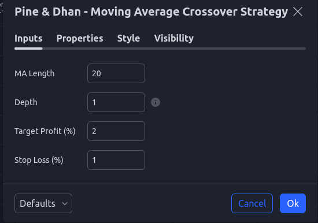318x223 pixels.
Task: Click the MA Length label text
Action: point(35,73)
